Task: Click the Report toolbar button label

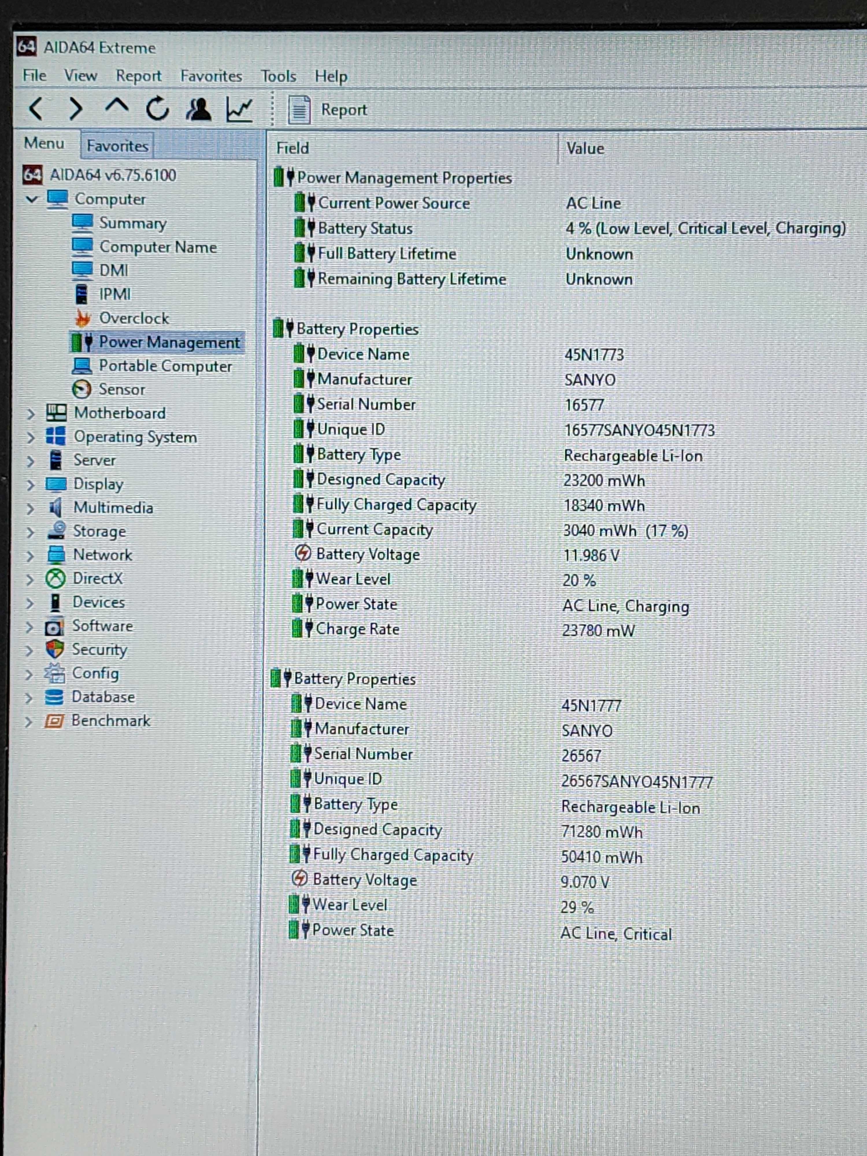Action: [344, 110]
